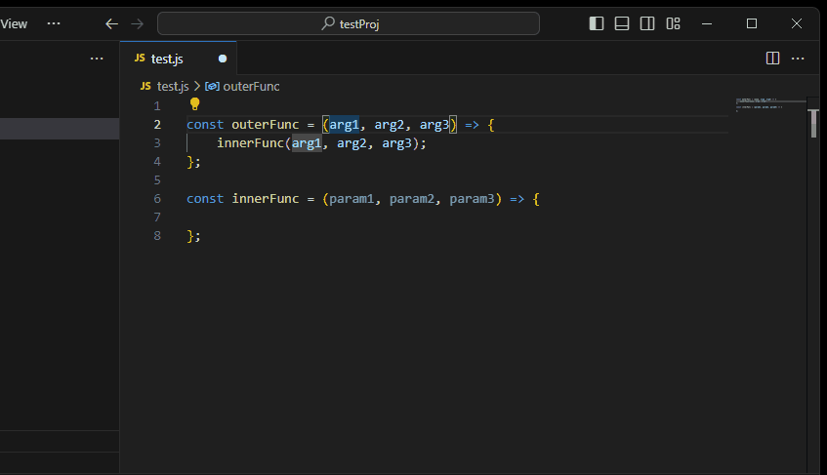Go back with the left arrow
The image size is (827, 475).
pos(111,23)
